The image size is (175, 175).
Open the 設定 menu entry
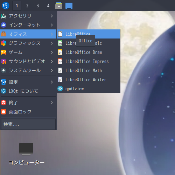[28, 82]
